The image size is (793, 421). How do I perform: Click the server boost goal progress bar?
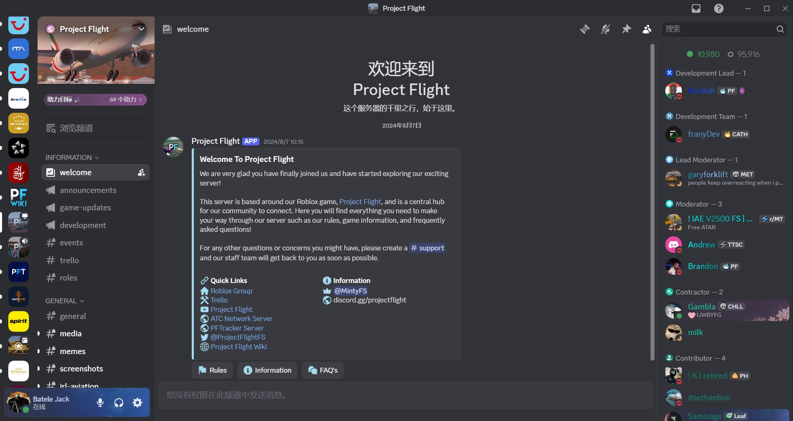(95, 100)
